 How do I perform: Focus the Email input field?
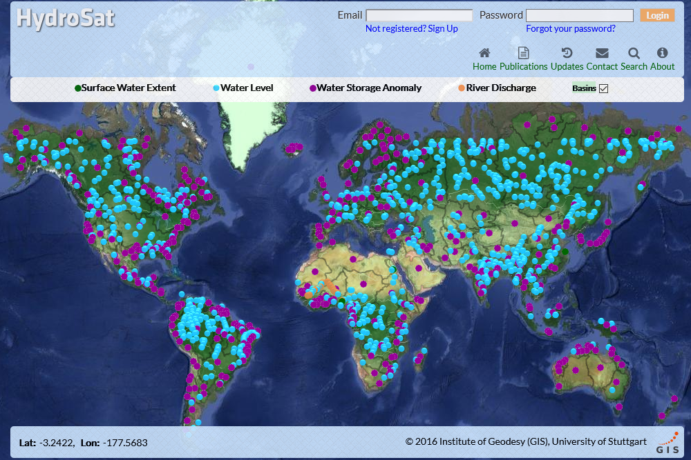(419, 15)
